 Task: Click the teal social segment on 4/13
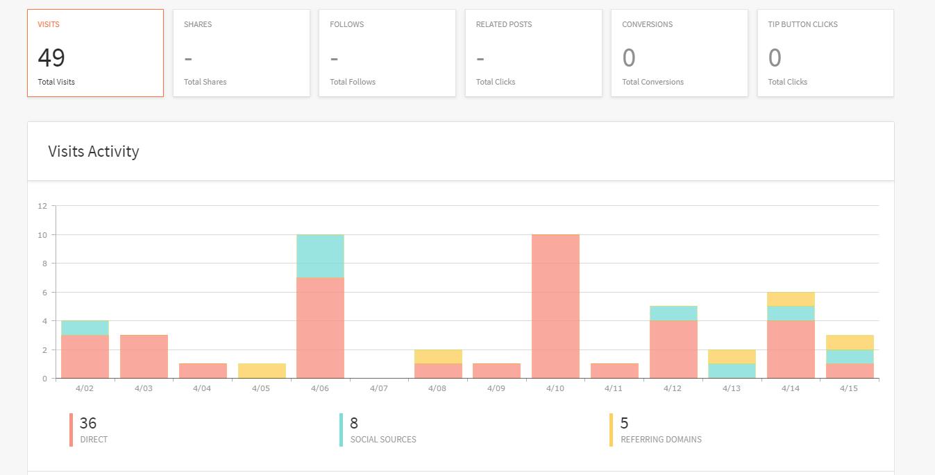coord(732,371)
